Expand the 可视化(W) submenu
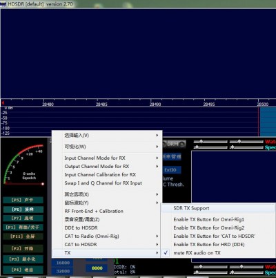Screen dimensions: 276x278 [x=107, y=147]
